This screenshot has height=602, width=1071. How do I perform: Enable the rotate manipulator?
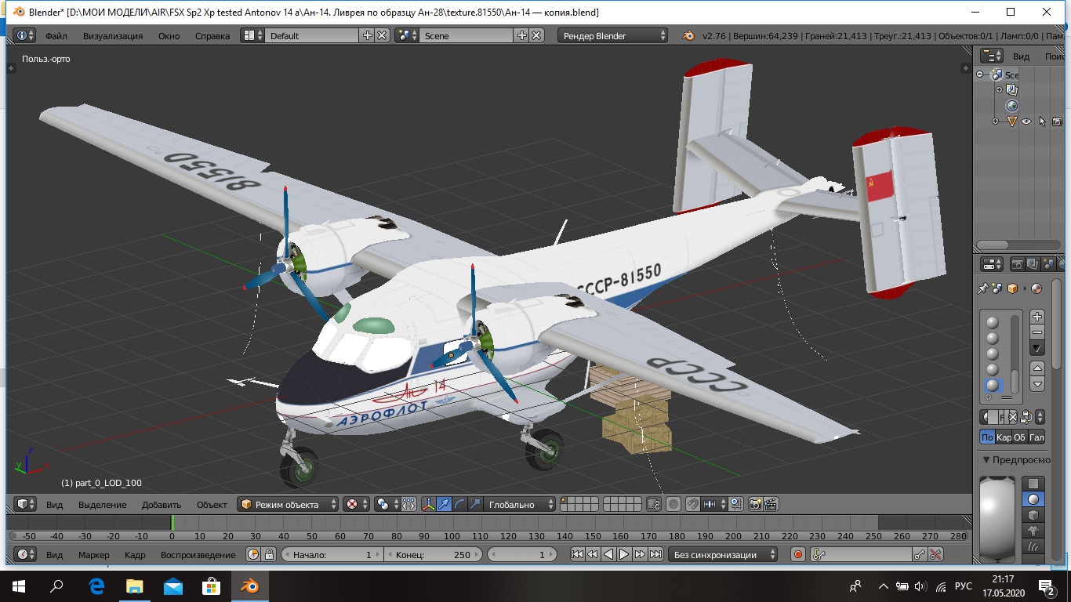[460, 504]
